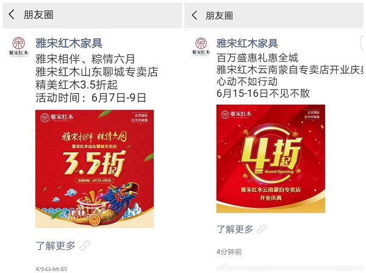Click link chain icon in right post

click(262, 229)
